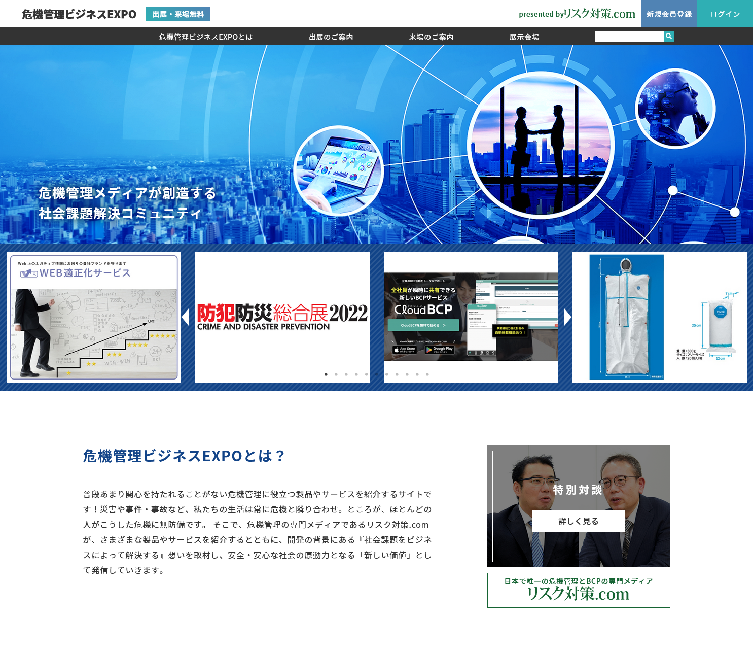Viewport: 753px width, 654px height.
Task: Select the first carousel pagination dot
Action: tap(326, 374)
